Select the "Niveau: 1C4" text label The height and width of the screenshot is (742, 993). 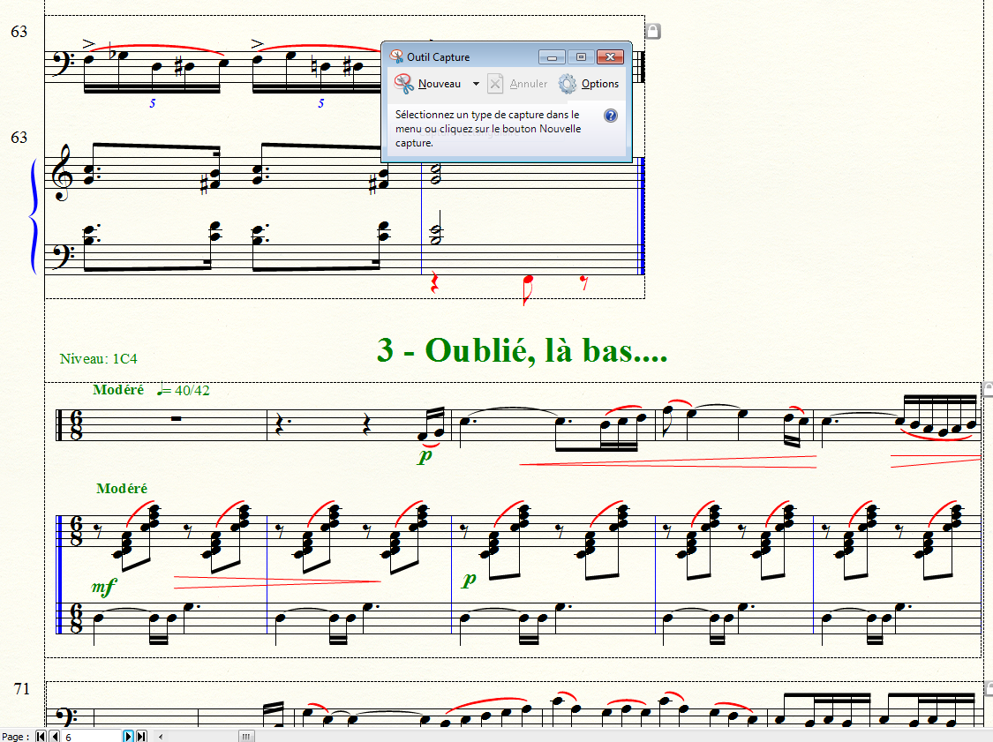tap(98, 359)
